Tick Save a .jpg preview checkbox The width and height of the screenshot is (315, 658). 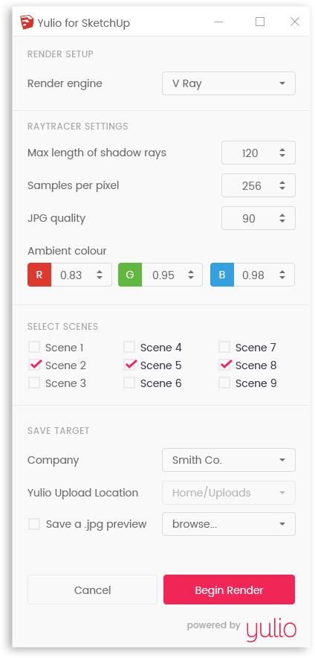tap(34, 524)
